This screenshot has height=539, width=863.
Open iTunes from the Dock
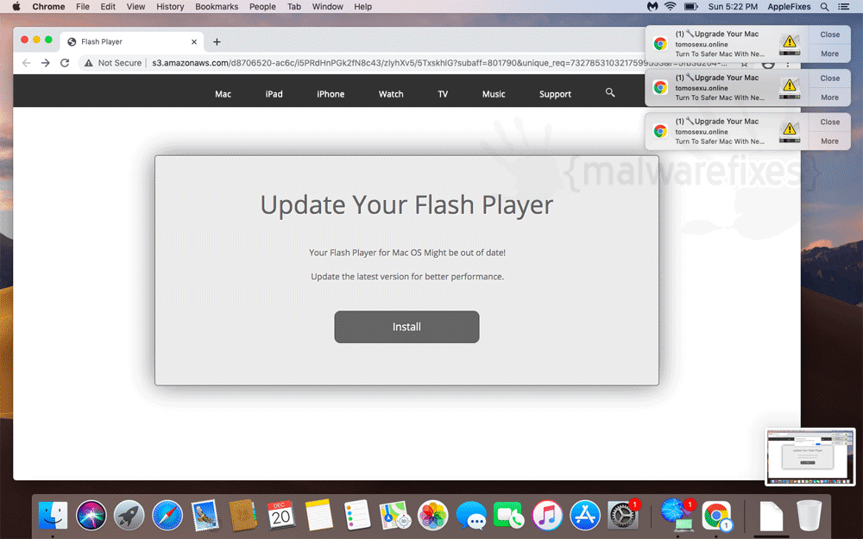click(547, 516)
